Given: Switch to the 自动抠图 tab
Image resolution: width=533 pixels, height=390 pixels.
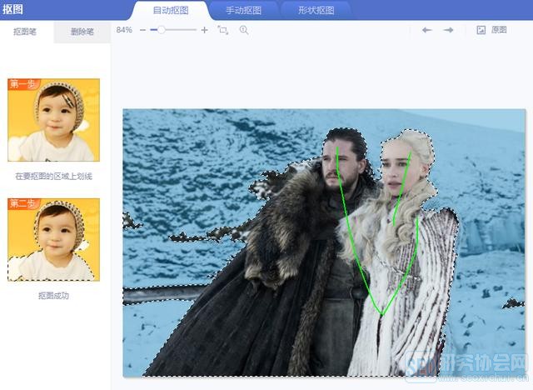Looking at the screenshot, I should click(x=171, y=11).
